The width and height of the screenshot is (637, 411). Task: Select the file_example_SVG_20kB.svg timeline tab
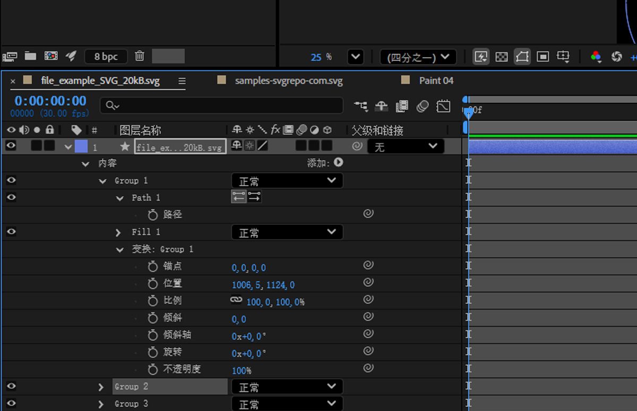point(100,81)
